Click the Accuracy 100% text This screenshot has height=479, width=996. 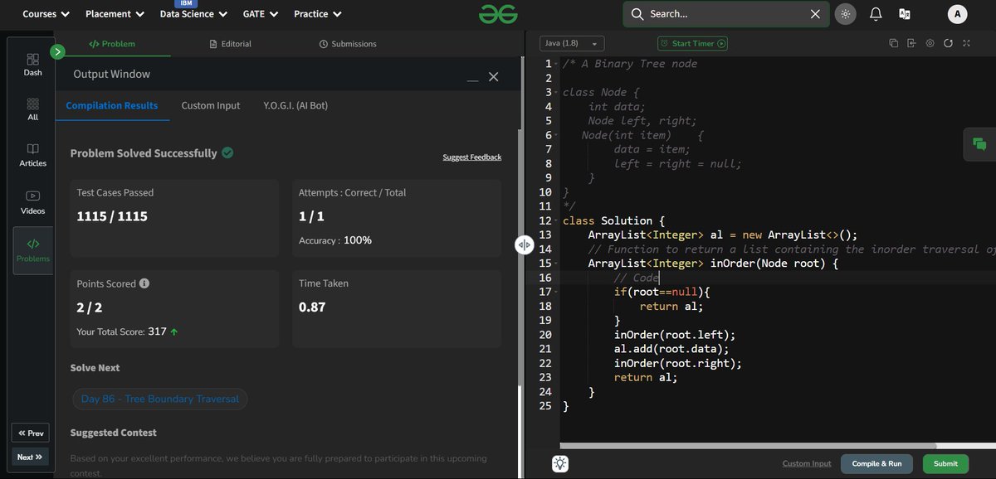(x=335, y=240)
